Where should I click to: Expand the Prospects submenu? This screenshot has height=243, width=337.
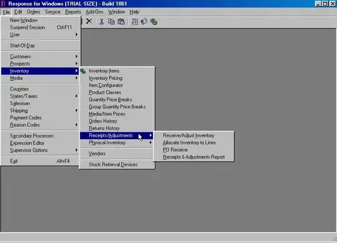tap(41, 64)
